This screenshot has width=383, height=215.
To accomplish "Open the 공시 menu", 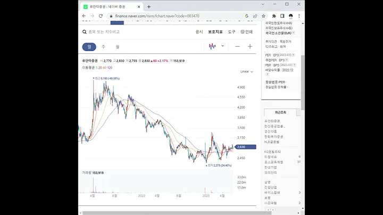I will pyautogui.click(x=199, y=32).
